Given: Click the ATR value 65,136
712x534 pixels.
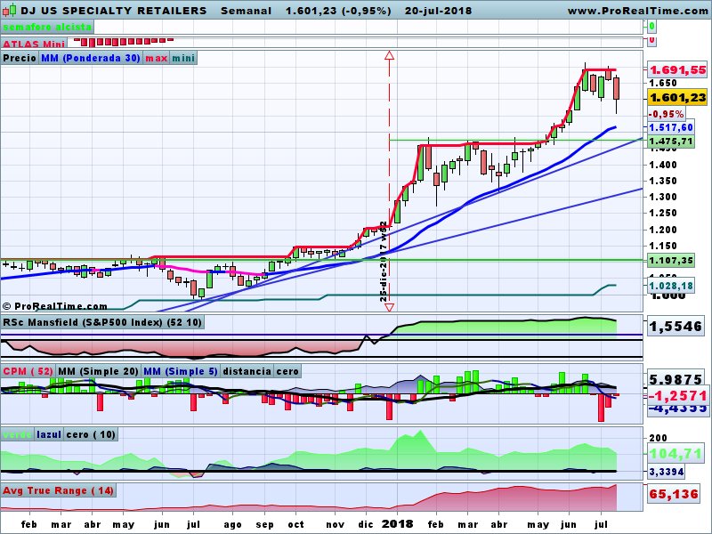Looking at the screenshot, I should [x=674, y=494].
